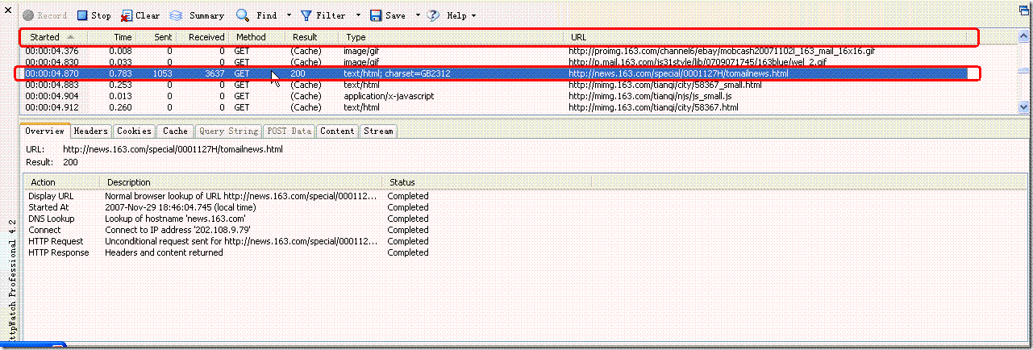Expand the Filter dropdown arrow

[358, 15]
